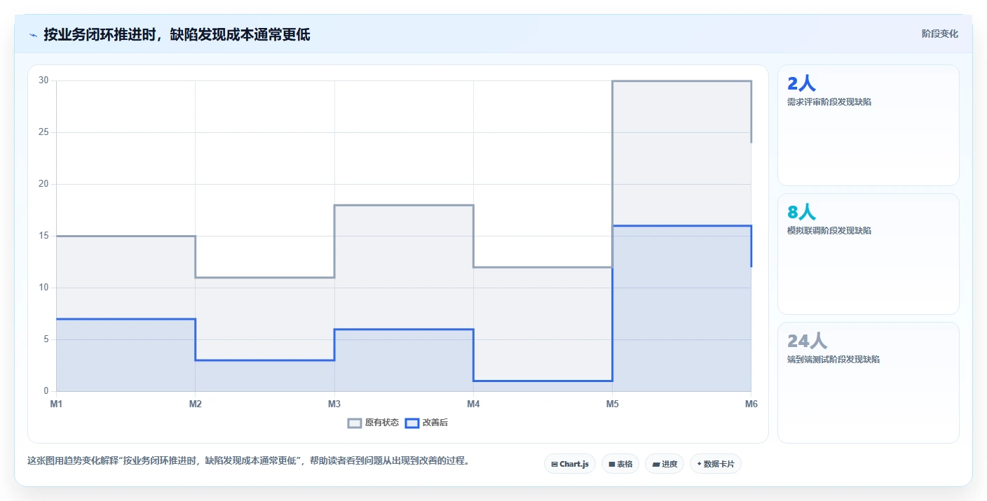Click the M3 axis label

334,404
